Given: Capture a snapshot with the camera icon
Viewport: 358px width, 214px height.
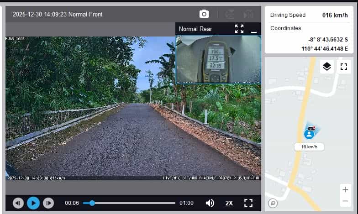Looking at the screenshot, I should (x=204, y=14).
